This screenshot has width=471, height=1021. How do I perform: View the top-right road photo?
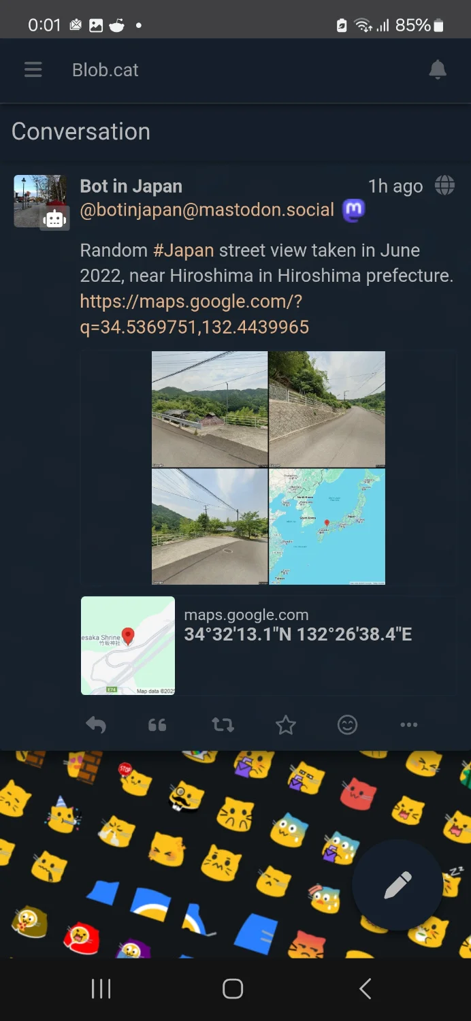327,409
